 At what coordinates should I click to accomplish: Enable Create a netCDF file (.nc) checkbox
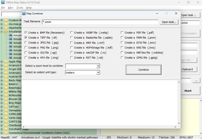pos(71,53)
